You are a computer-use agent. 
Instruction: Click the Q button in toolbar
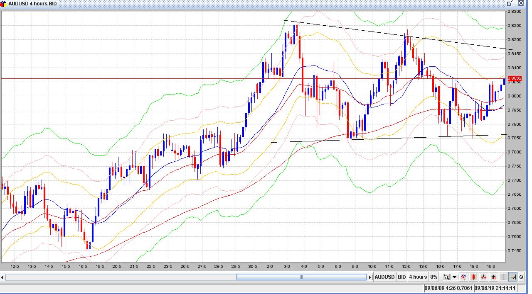pyautogui.click(x=522, y=277)
